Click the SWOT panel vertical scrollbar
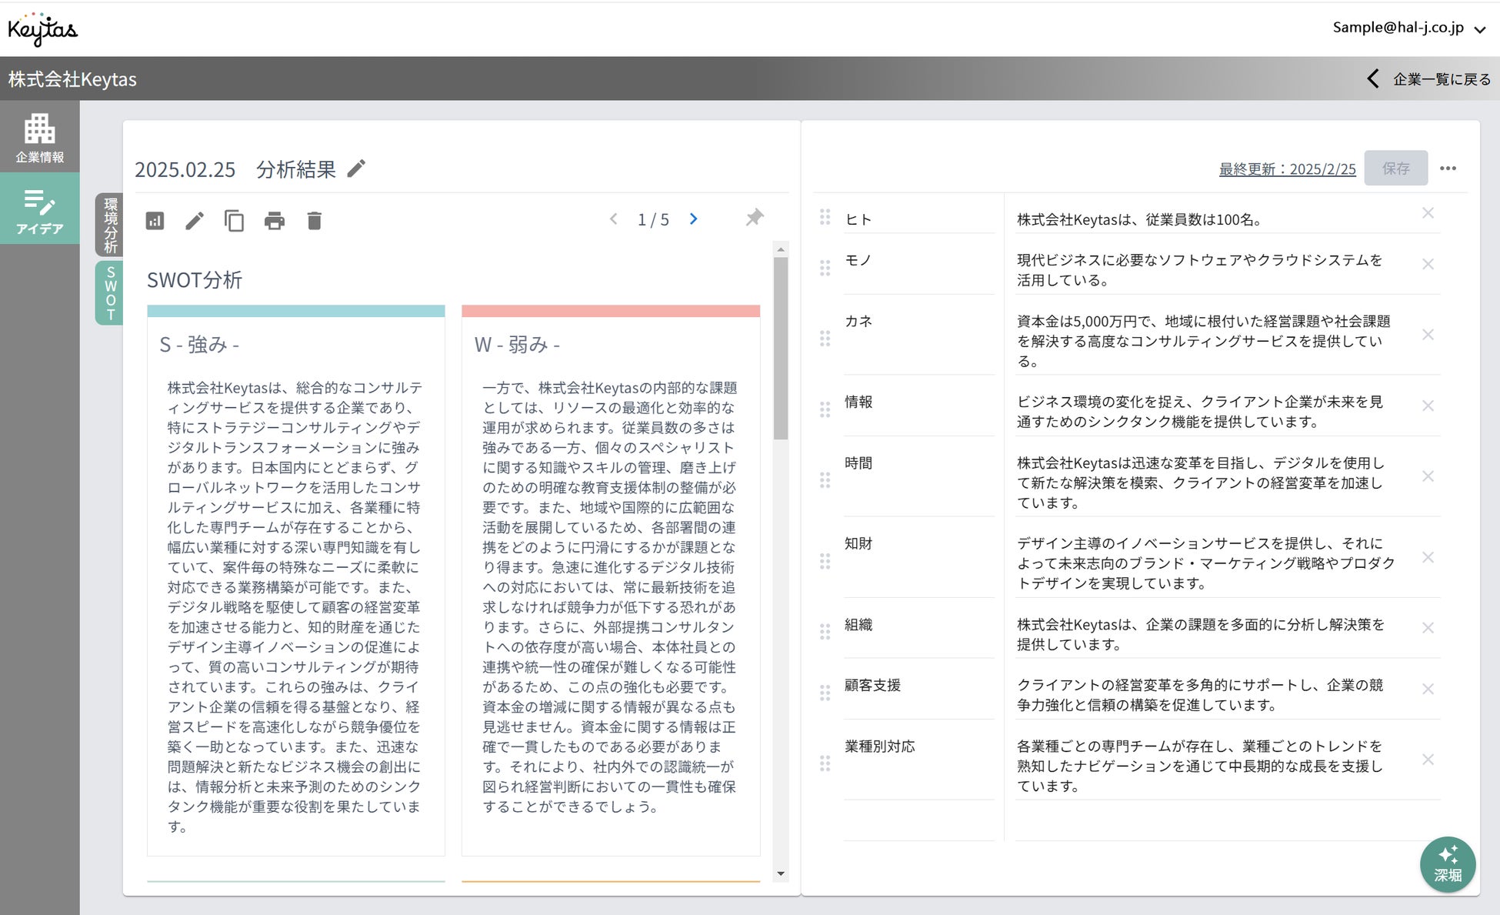The width and height of the screenshot is (1500, 915). point(781,348)
